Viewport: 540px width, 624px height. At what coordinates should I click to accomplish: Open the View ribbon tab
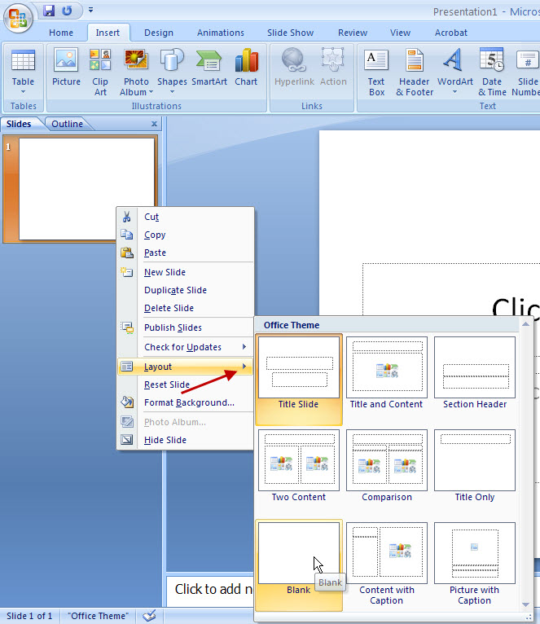(x=400, y=33)
